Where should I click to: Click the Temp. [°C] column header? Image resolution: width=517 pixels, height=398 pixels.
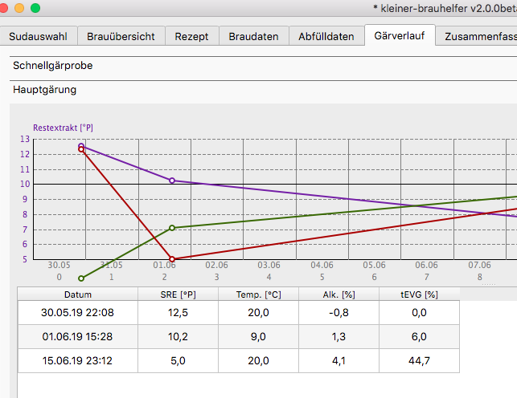pos(258,293)
